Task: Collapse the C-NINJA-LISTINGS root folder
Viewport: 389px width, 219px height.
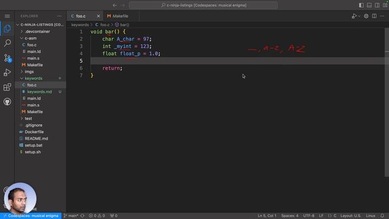Action: (x=41, y=25)
